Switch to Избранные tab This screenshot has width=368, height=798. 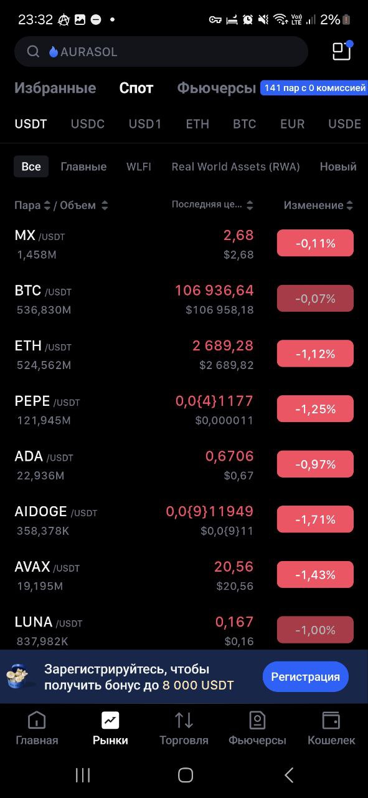(55, 88)
